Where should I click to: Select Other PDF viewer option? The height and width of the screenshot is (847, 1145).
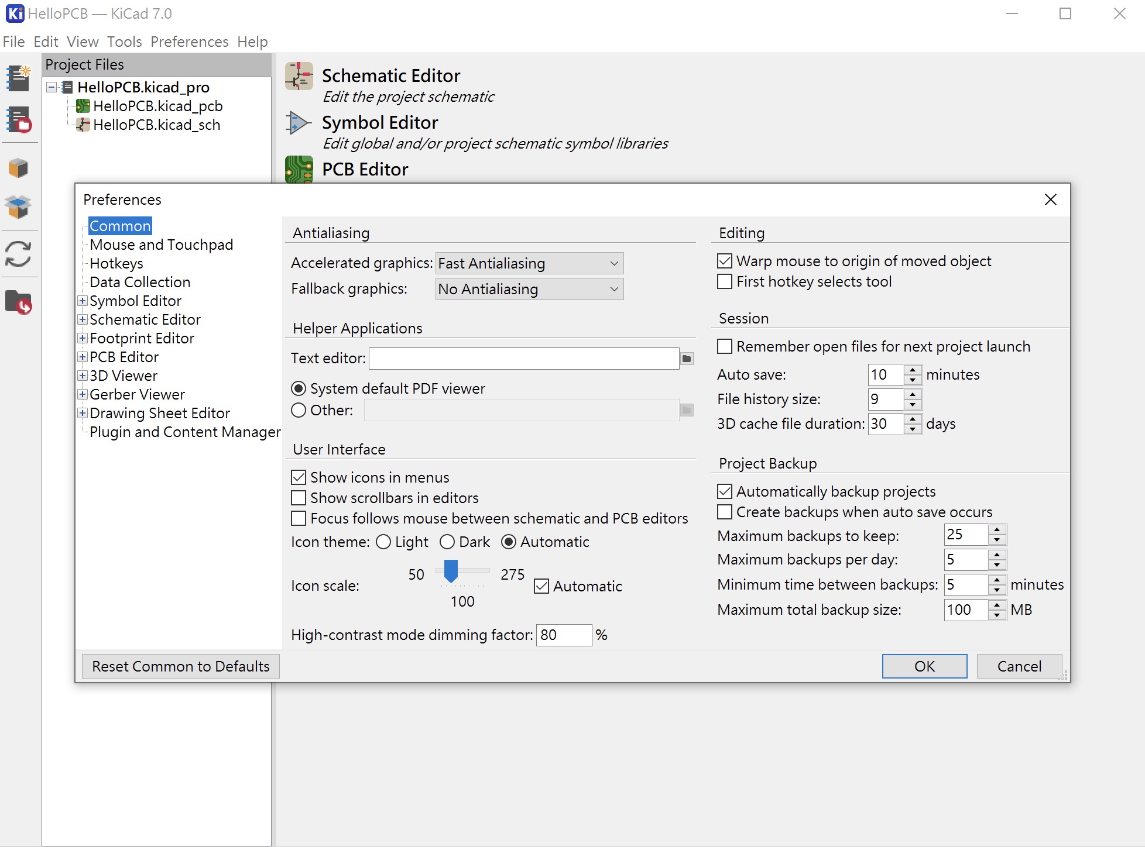click(x=299, y=410)
